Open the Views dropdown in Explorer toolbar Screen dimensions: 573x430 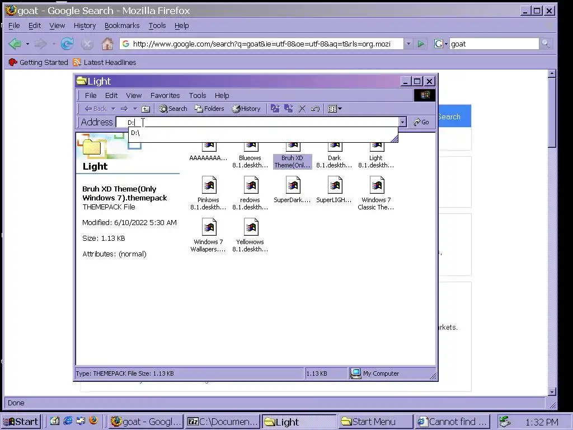click(335, 109)
